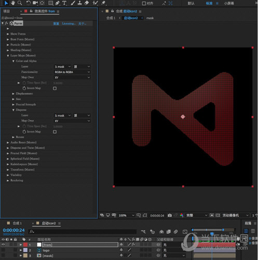Open the 100% magnification dropdown
Viewport: 258px width, 260px height.
[126, 215]
